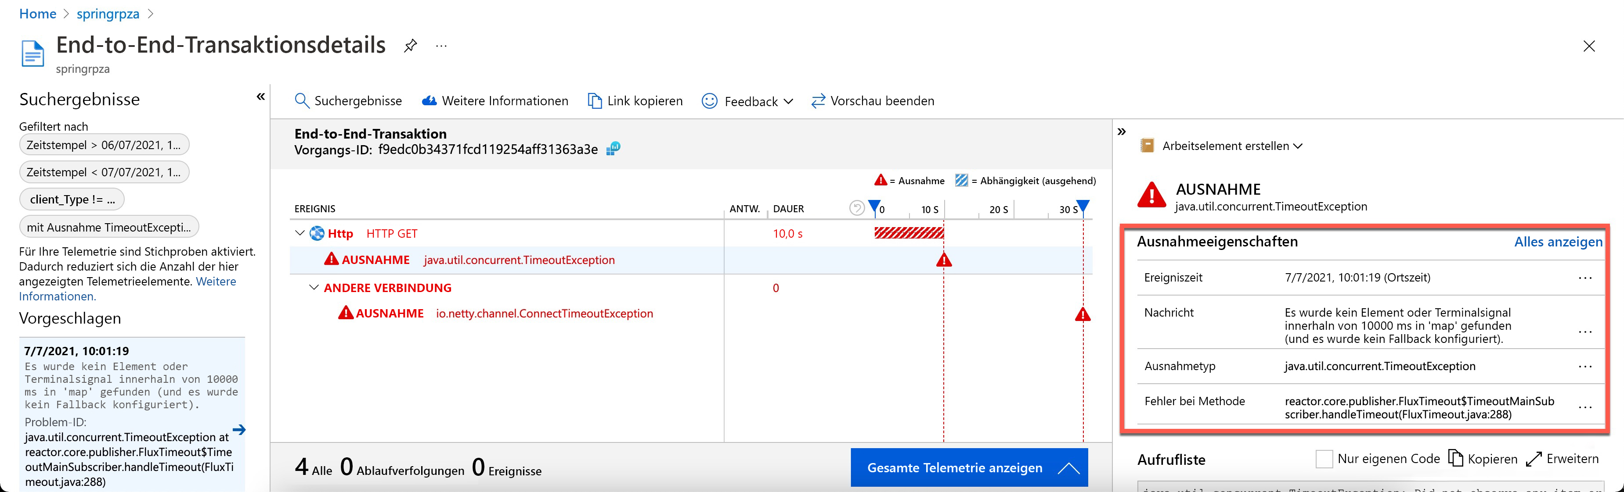Enable the Nur eigenen Code checkbox

click(x=1324, y=459)
